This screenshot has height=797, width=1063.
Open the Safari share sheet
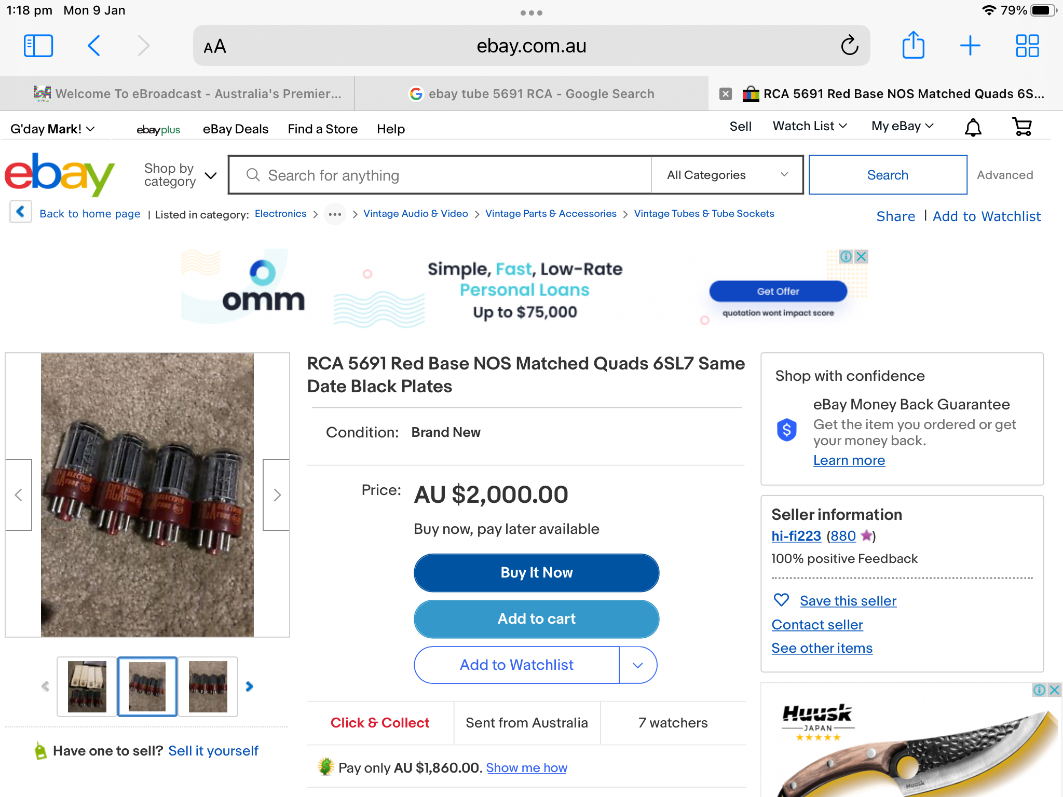pos(914,45)
